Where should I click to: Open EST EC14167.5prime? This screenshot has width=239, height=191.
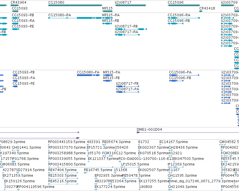174,142
